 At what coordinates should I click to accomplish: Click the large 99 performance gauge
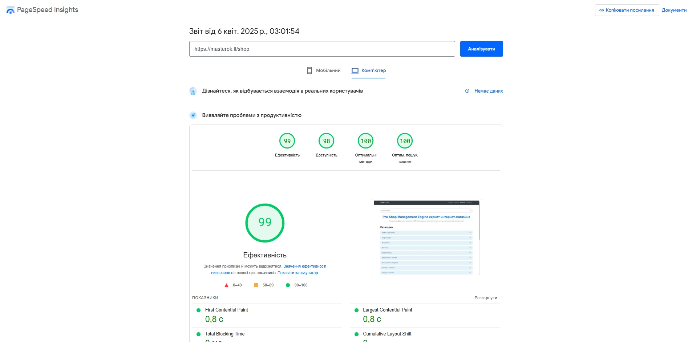coord(265,223)
